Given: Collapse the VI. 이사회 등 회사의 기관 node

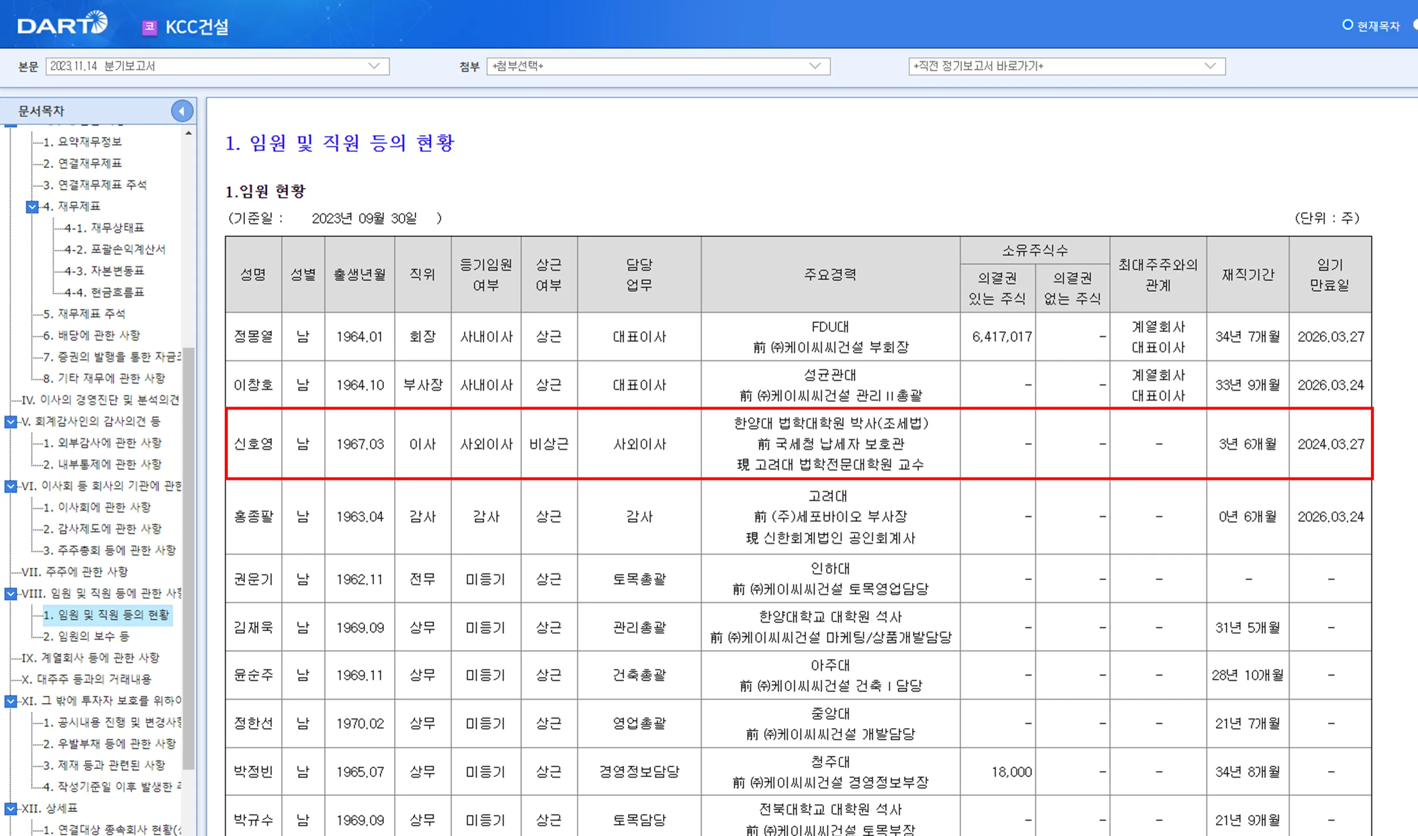Looking at the screenshot, I should 10,486.
